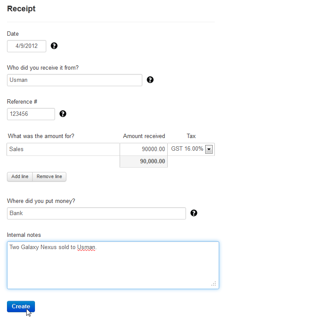Image resolution: width=310 pixels, height=317 pixels.
Task: Click the Internal notes resize grip handle
Action: point(214,283)
